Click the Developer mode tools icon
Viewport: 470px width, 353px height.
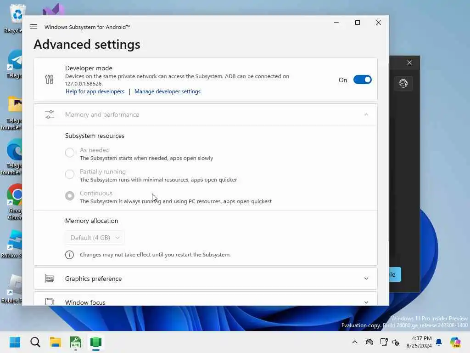[x=49, y=80]
